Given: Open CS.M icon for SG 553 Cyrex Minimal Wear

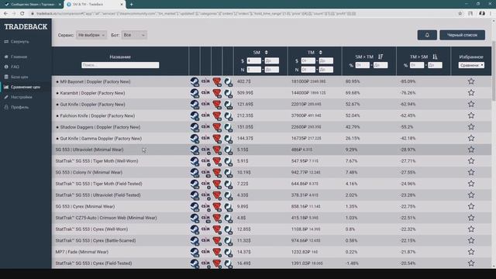Looking at the screenshot, I should click(205, 207).
